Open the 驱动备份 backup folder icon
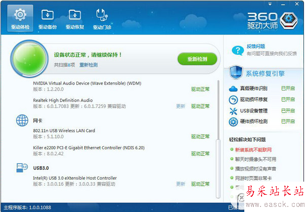305x212 pixels. pyautogui.click(x=48, y=15)
